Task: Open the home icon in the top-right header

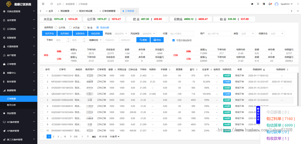Action: (x=252, y=4)
